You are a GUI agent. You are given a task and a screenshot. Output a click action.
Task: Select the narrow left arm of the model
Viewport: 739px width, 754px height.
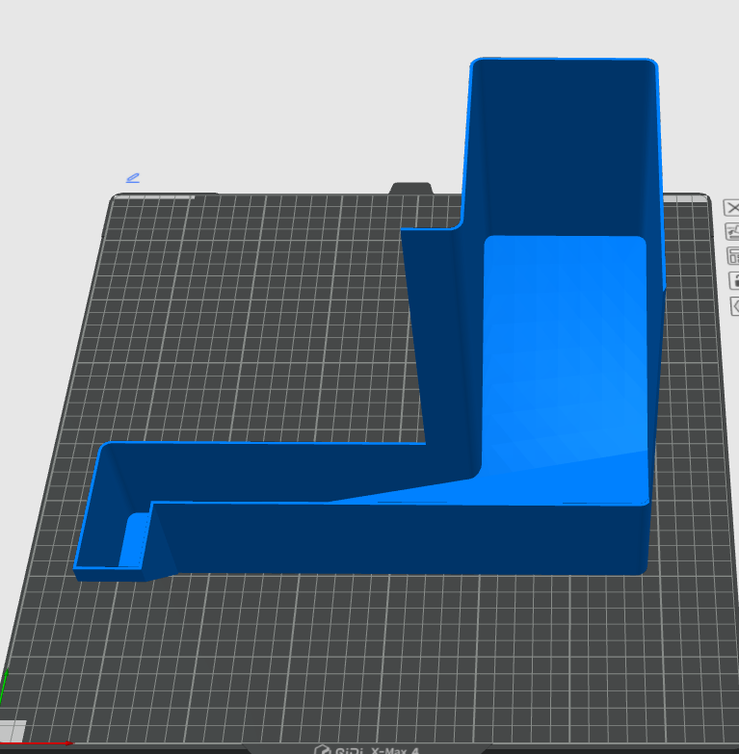point(270,472)
